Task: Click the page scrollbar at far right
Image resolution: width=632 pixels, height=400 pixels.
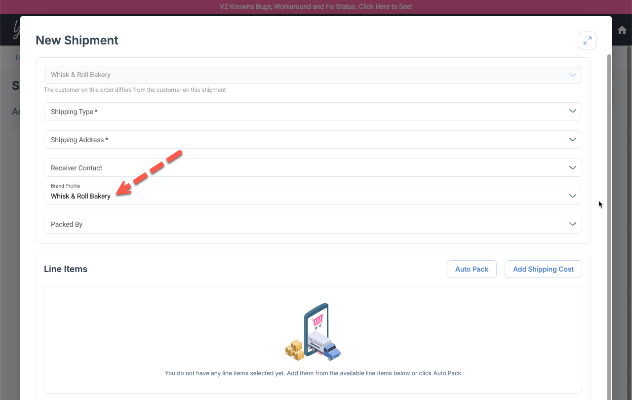Action: (x=629, y=198)
